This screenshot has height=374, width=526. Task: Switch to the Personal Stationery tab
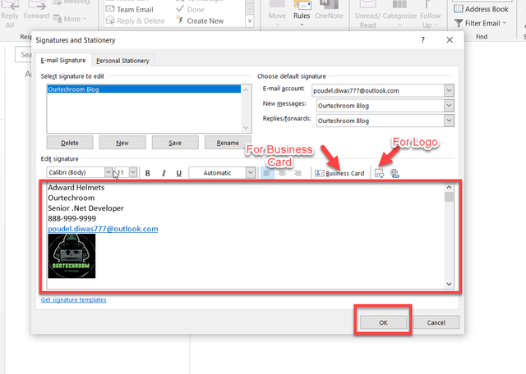pos(122,61)
